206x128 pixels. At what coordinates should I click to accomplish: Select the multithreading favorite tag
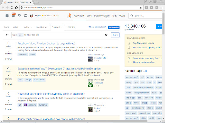(x=138, y=108)
